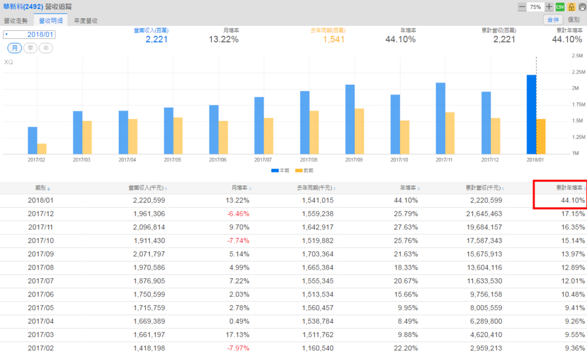Open the 2018/01 date dropdown
Screen dimensions: 587x352
click(x=29, y=34)
